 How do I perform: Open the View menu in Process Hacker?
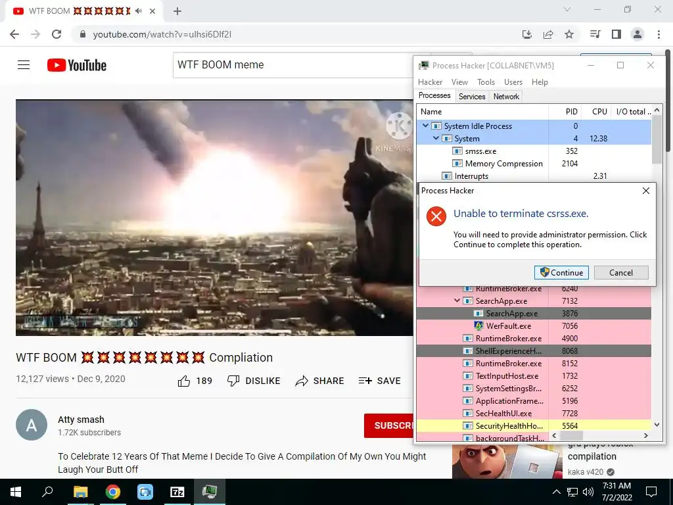pos(459,82)
